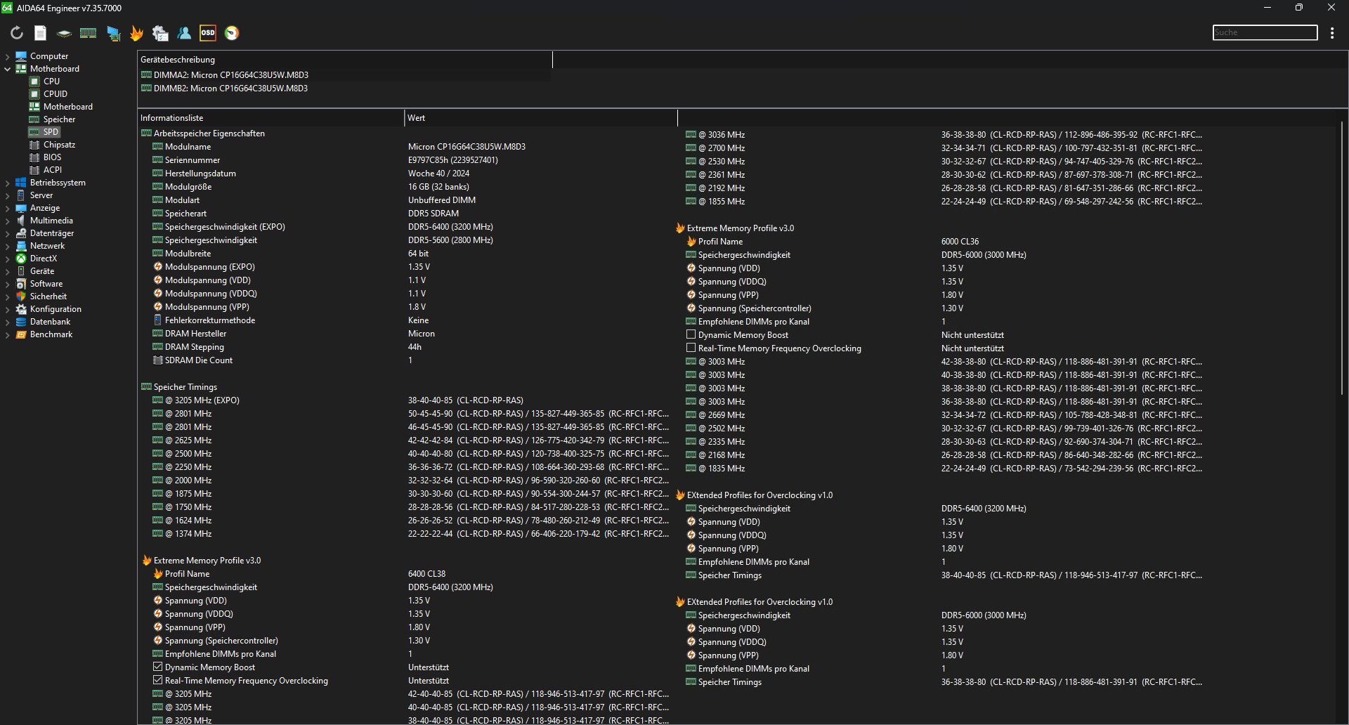This screenshot has width=1349, height=725.
Task: Click the vertical scrollbar of the information list
Action: click(1341, 257)
